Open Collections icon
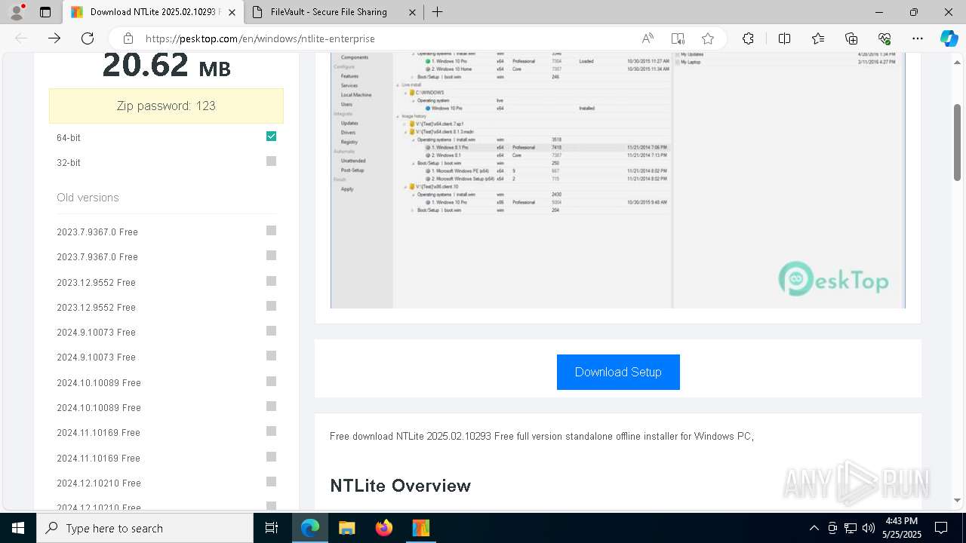Screen dimensions: 966x543 click(851, 38)
